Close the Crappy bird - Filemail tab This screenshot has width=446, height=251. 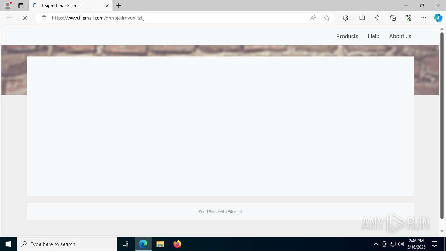[107, 6]
